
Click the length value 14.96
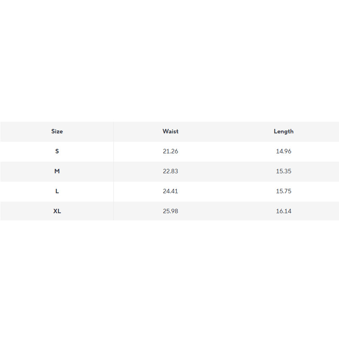283,151
